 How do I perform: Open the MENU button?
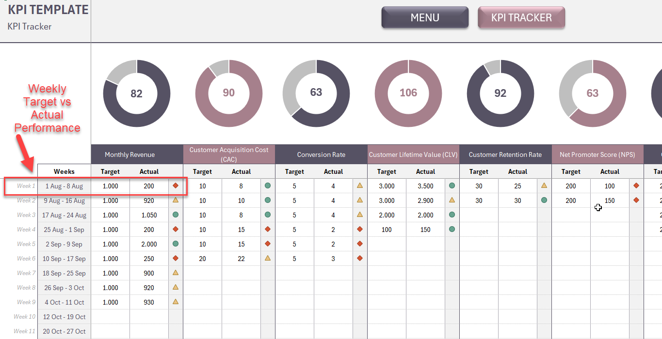click(424, 17)
